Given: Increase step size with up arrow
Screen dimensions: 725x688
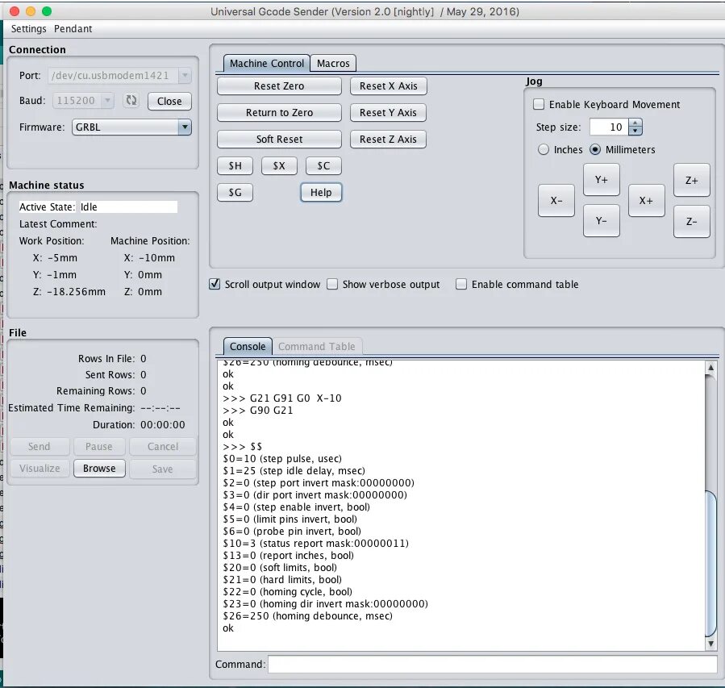Looking at the screenshot, I should [x=635, y=123].
